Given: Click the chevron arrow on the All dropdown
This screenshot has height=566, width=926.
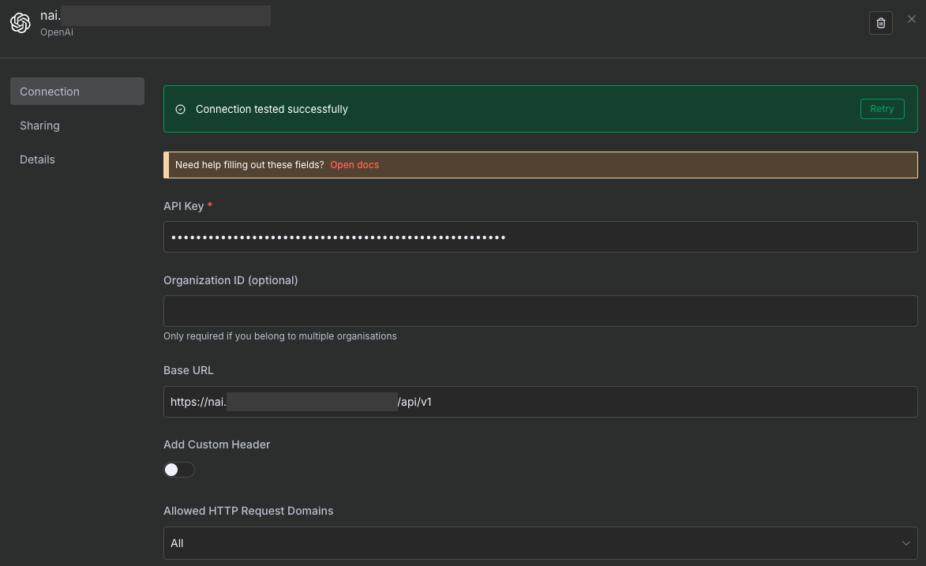Looking at the screenshot, I should click(905, 543).
